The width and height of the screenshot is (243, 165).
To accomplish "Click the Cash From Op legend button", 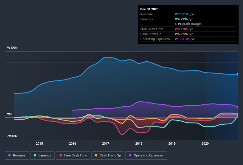I will pos(107,155).
